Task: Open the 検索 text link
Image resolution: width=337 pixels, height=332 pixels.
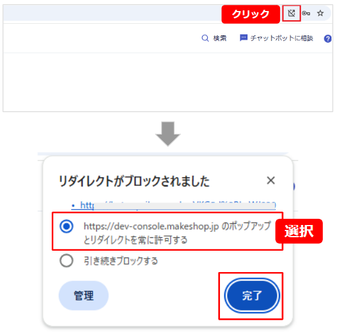Action: coord(219,39)
